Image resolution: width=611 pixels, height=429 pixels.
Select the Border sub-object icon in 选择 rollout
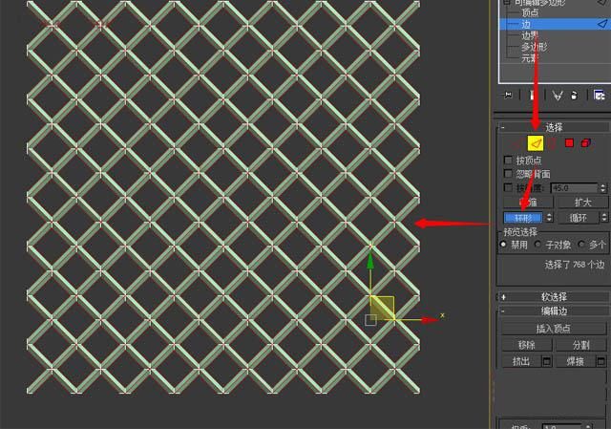552,143
